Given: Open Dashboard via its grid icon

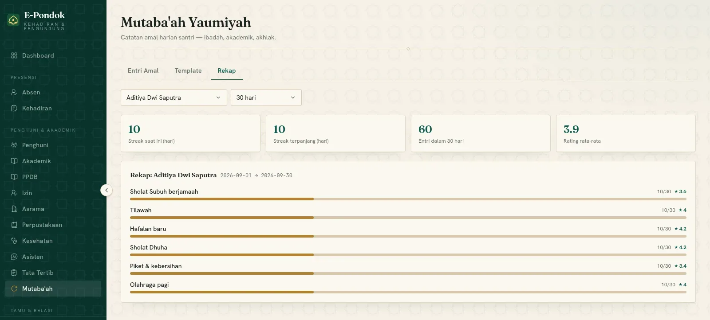Looking at the screenshot, I should pyautogui.click(x=14, y=55).
